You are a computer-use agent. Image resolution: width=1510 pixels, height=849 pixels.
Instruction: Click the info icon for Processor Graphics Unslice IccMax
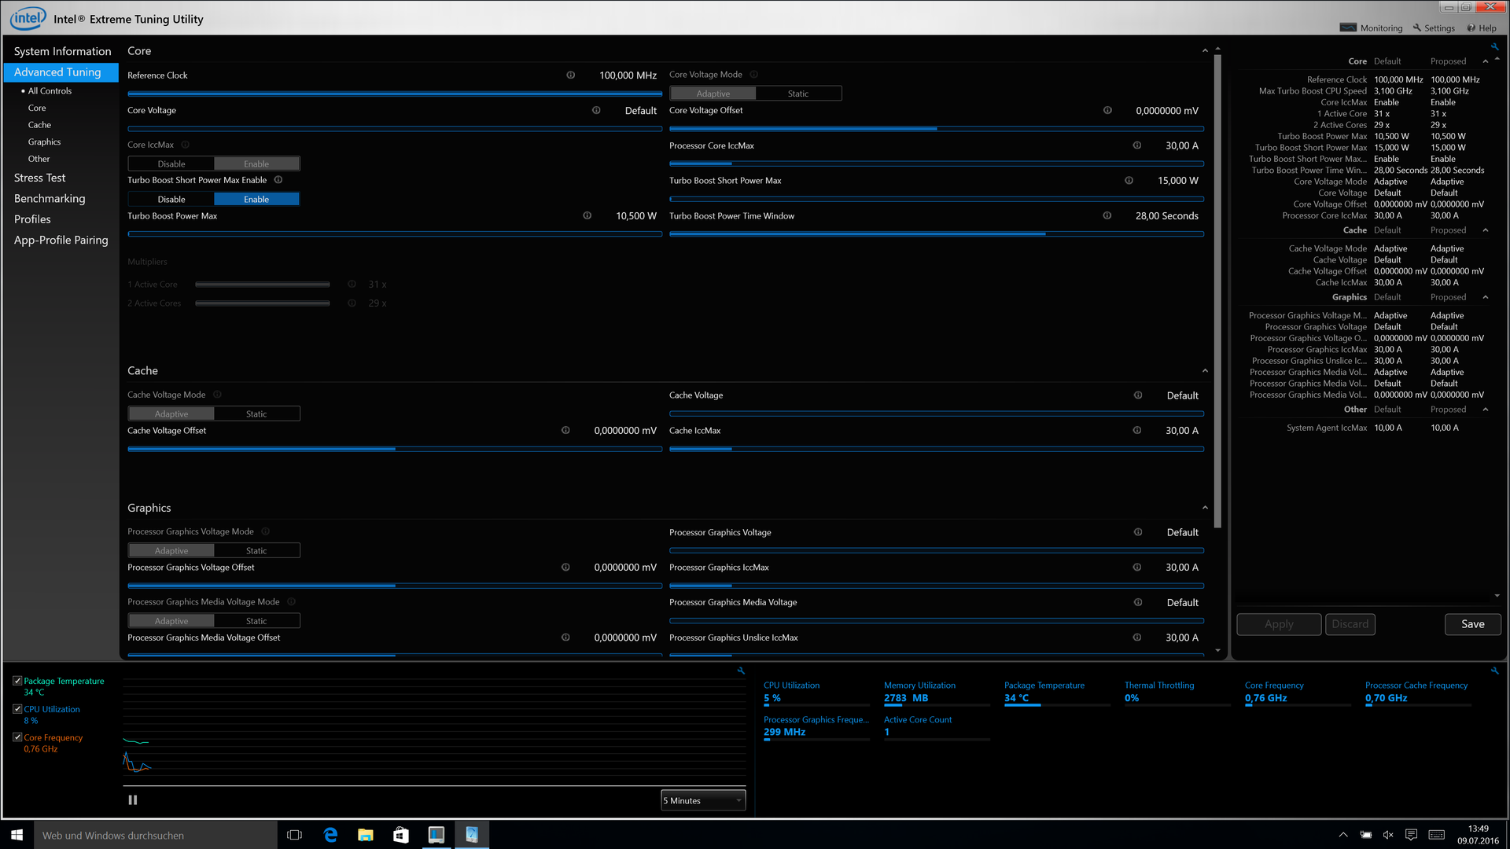1136,638
